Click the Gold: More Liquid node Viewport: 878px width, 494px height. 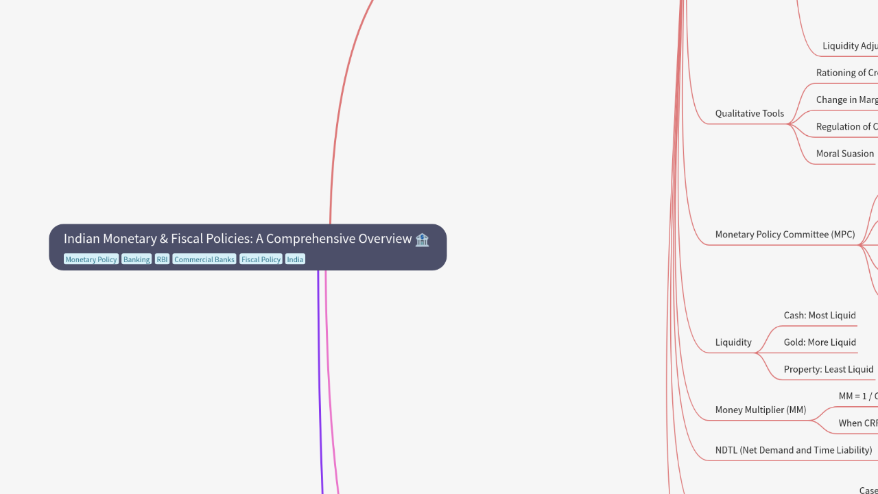pos(820,342)
